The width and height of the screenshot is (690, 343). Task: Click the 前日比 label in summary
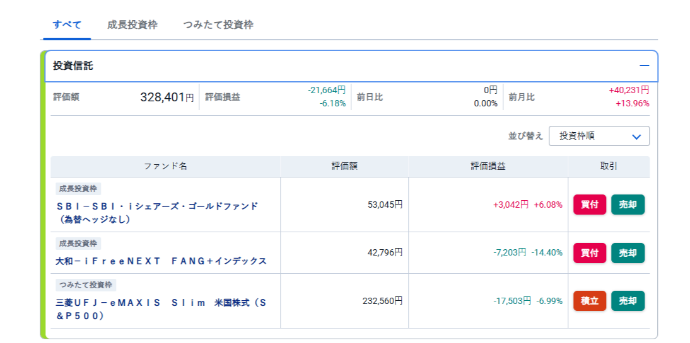370,97
